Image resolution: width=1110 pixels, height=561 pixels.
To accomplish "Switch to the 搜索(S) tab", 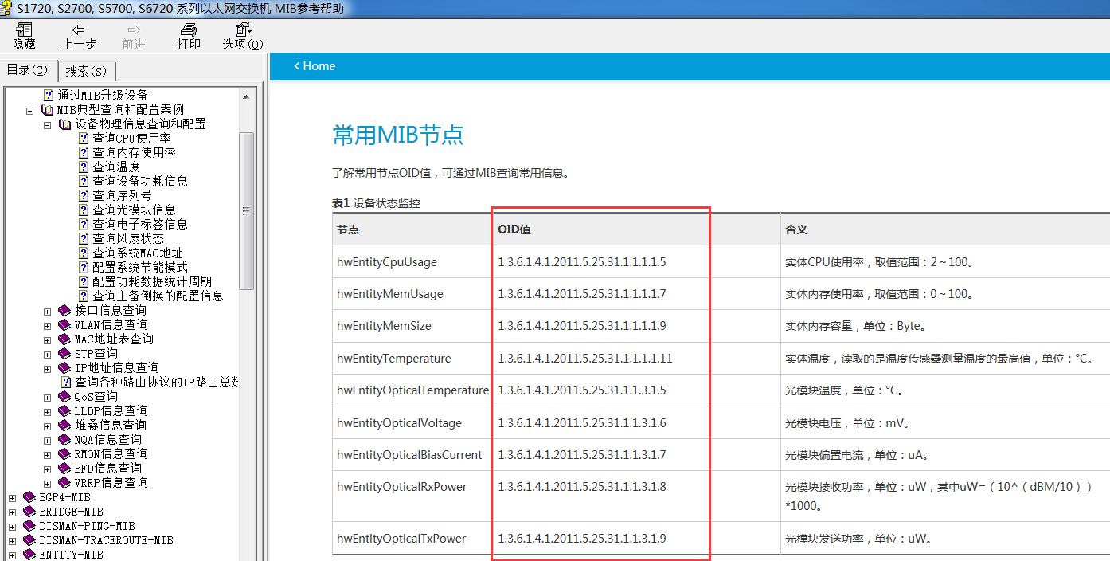I will 85,70.
